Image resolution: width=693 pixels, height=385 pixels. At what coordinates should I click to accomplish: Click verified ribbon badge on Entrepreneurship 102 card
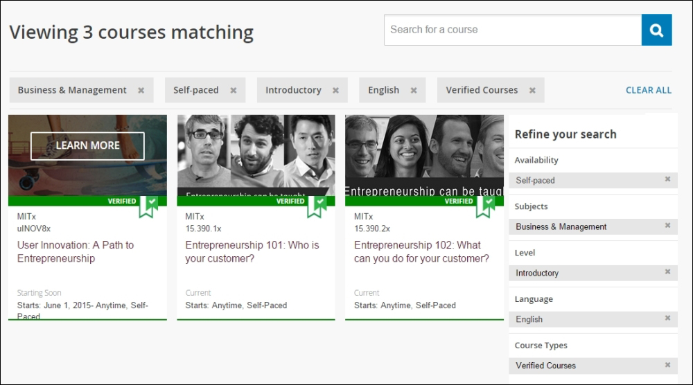pyautogui.click(x=485, y=206)
